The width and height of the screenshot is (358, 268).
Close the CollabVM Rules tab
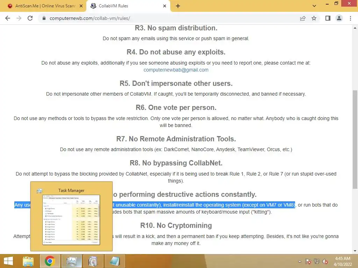[x=165, y=6]
